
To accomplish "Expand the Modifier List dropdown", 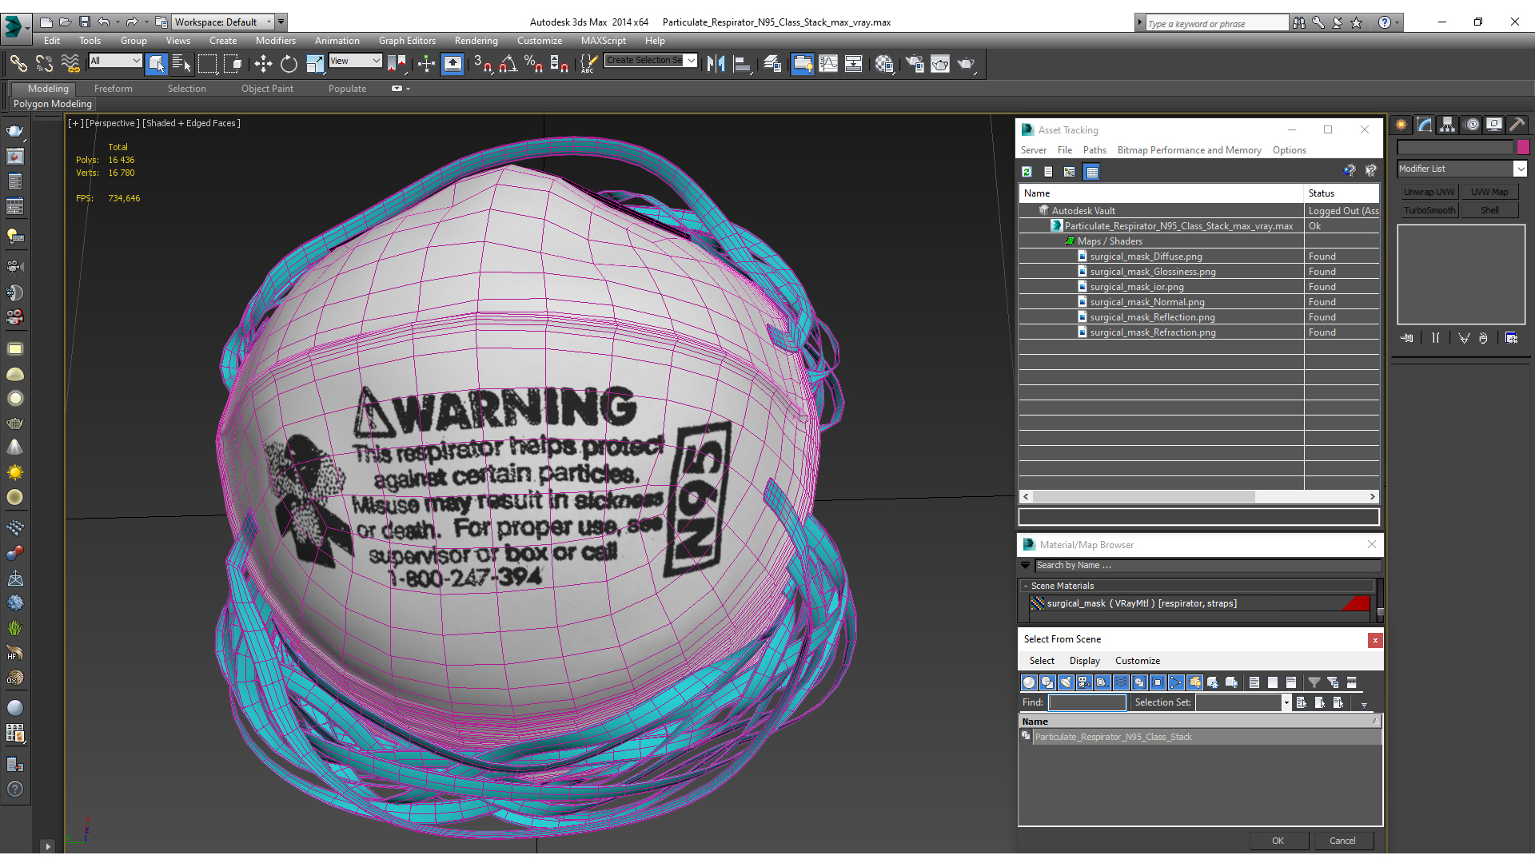I will coord(1520,169).
